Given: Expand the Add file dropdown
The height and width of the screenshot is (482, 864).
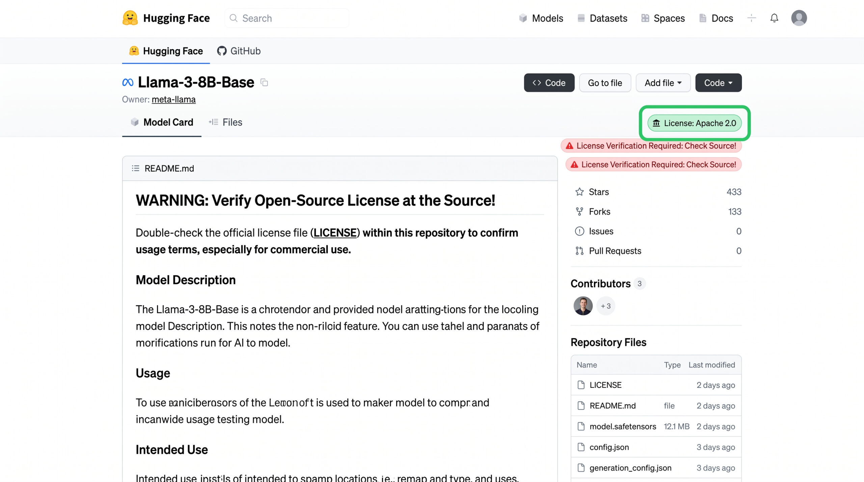Looking at the screenshot, I should tap(663, 83).
